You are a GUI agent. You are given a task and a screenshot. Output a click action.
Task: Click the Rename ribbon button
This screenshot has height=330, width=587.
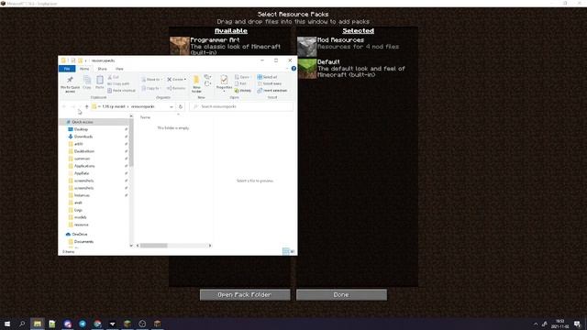click(x=176, y=88)
